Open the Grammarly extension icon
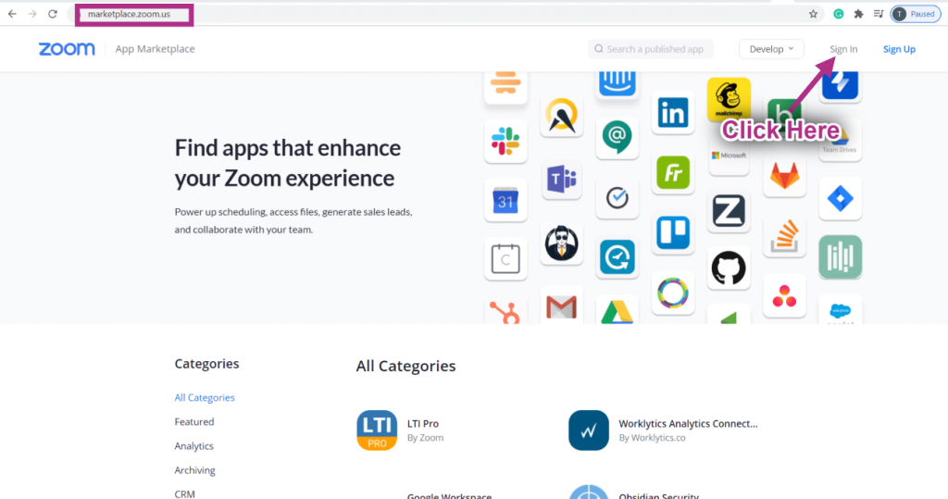Image resolution: width=948 pixels, height=499 pixels. [x=838, y=14]
